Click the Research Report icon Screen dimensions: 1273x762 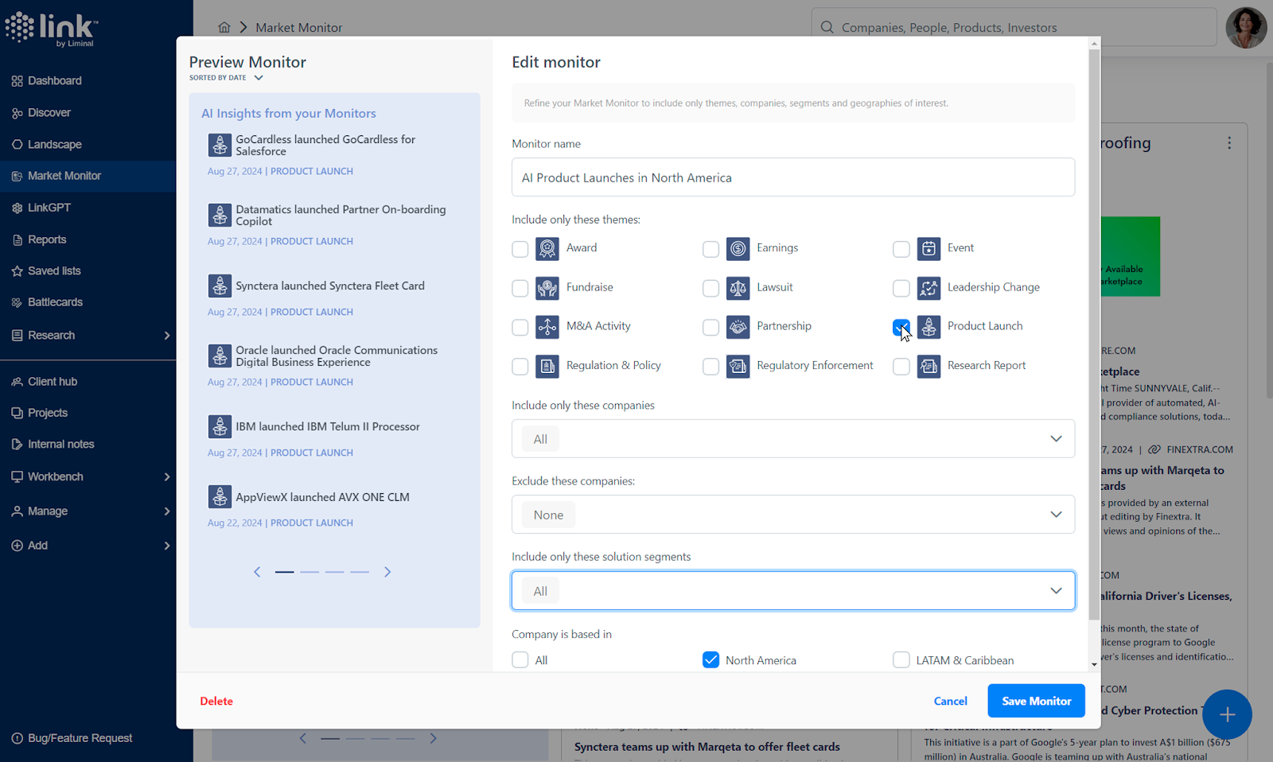[928, 366]
